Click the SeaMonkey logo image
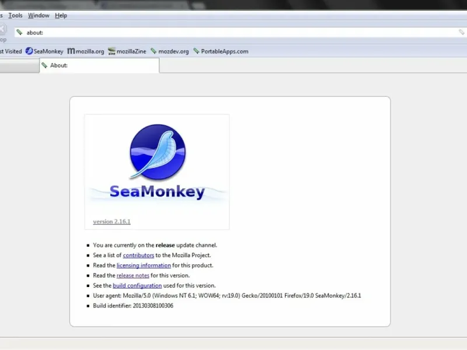Image resolution: width=467 pixels, height=350 pixels. click(157, 171)
